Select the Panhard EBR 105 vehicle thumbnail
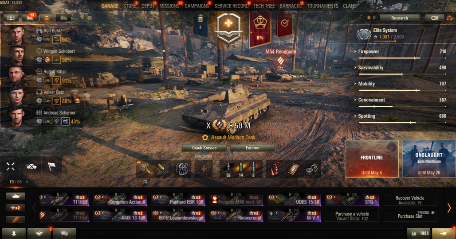 tap(178, 200)
